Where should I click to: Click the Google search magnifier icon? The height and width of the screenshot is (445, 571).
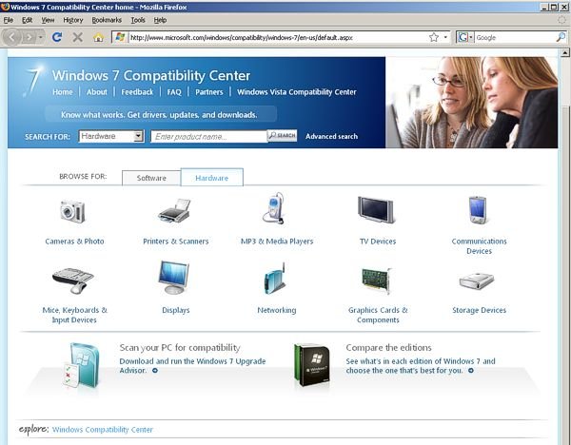[561, 37]
